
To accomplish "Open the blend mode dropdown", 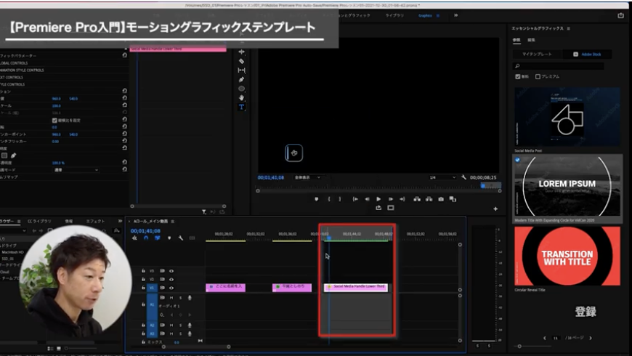I will (x=76, y=170).
